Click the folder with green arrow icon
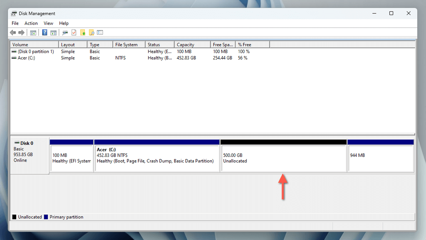This screenshot has width=426, height=240. [x=83, y=32]
